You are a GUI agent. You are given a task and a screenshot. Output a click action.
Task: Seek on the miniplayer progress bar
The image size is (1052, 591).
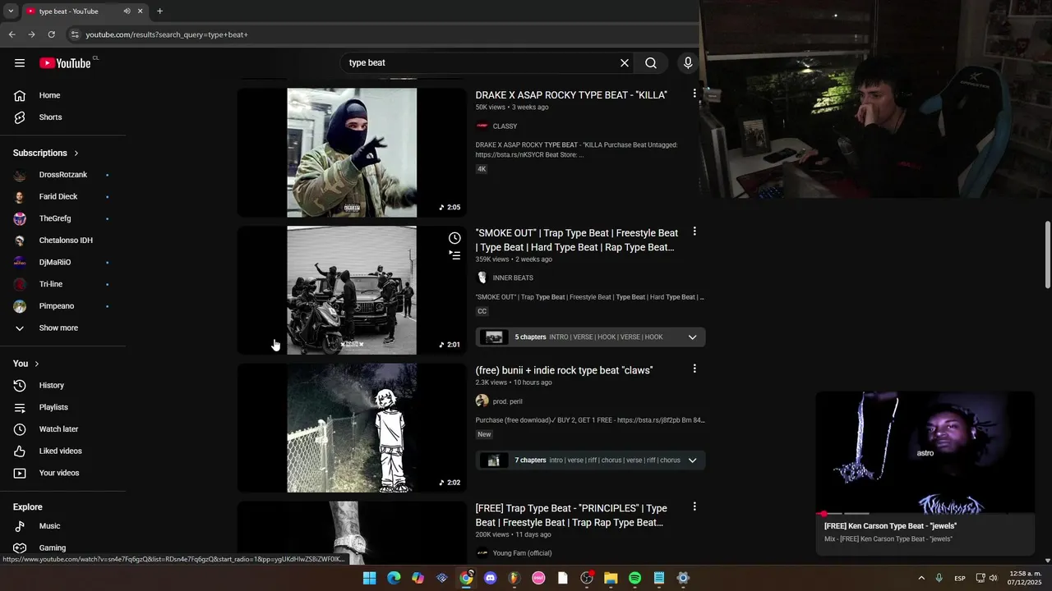coord(925,514)
